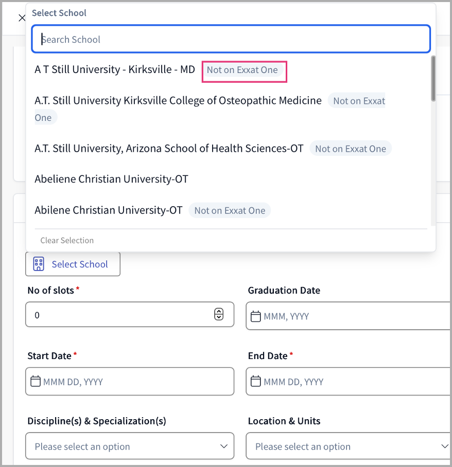452x467 pixels.
Task: Select A T Still University - Kirksville - MD
Action: [x=115, y=69]
